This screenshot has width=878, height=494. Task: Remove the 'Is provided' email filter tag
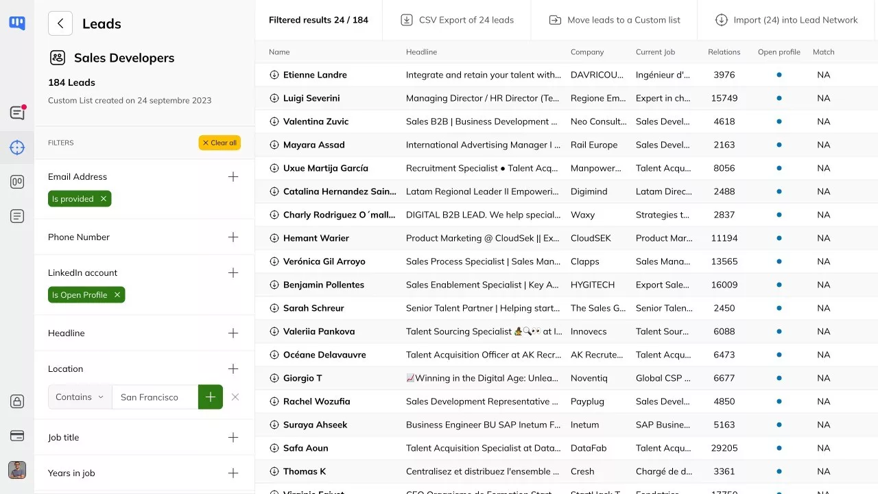coord(104,199)
